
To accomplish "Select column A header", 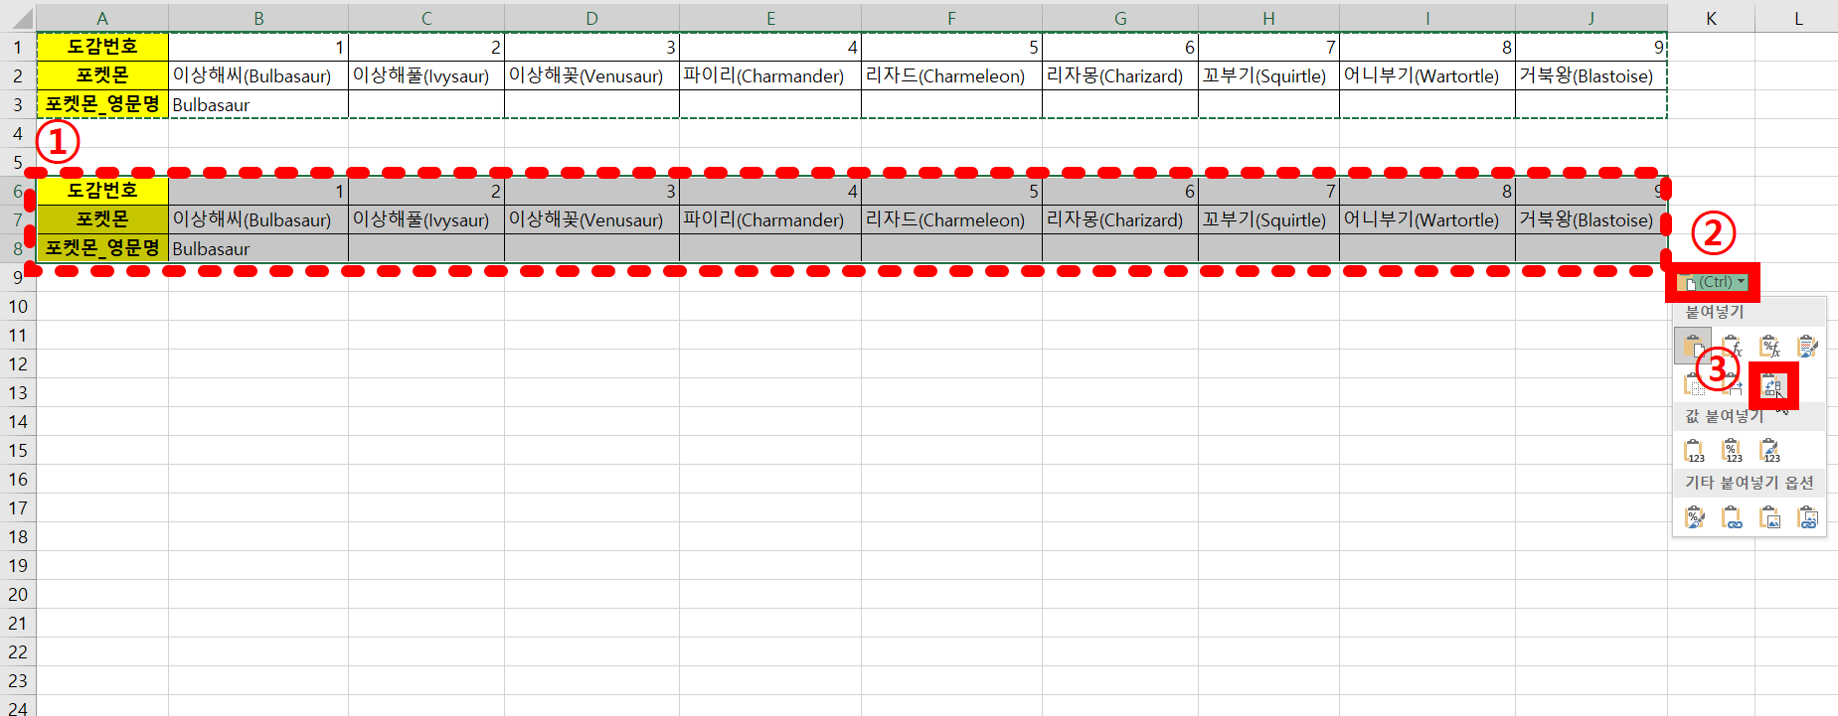I will pyautogui.click(x=102, y=18).
